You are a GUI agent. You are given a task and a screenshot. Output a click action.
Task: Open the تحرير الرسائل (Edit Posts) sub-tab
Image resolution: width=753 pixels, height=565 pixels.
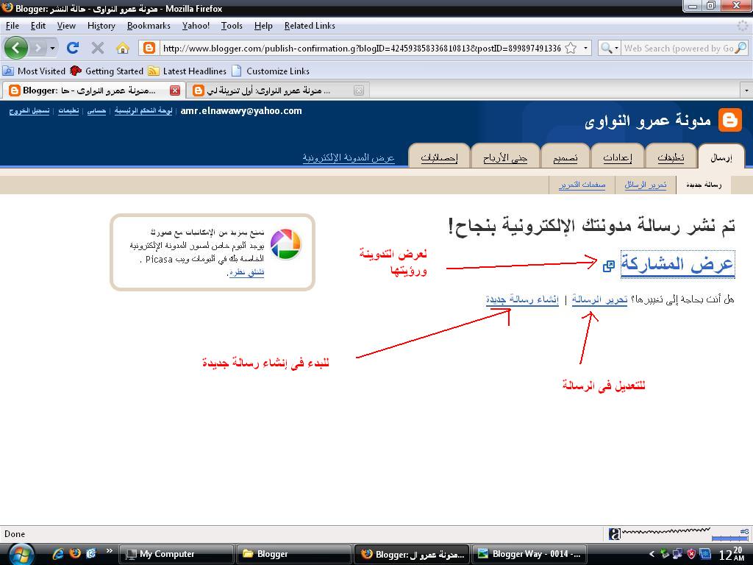pyautogui.click(x=646, y=185)
